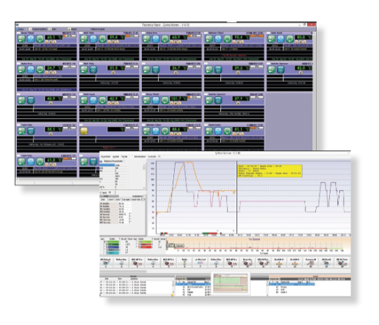
Task: Select the first process step icon in the step strip
Action: (106, 263)
